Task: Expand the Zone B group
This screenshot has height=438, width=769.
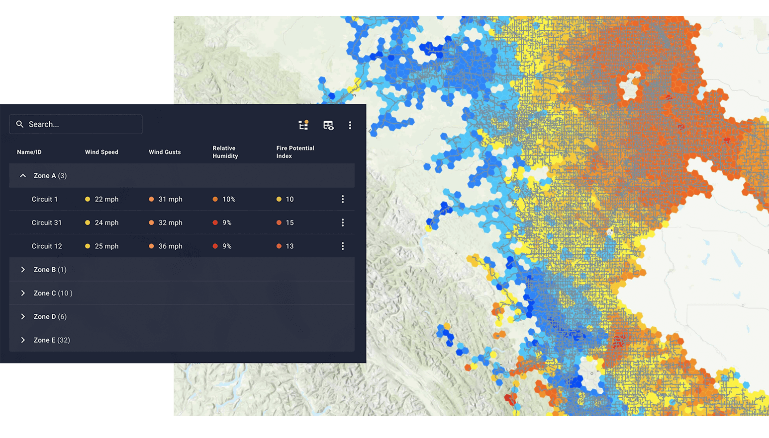Action: click(x=23, y=270)
